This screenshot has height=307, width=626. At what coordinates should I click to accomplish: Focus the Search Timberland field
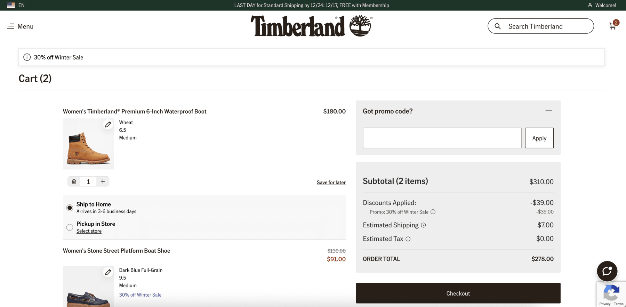pyautogui.click(x=540, y=26)
